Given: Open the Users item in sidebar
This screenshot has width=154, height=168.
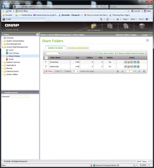Looking at the screenshot, I should [x=11, y=50].
